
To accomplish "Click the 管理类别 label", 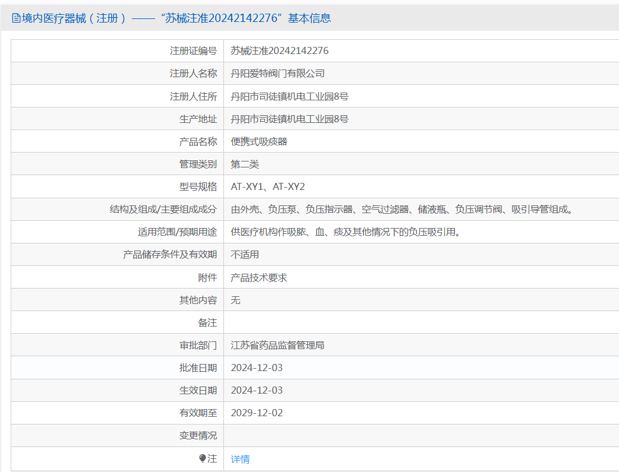I will (x=198, y=164).
